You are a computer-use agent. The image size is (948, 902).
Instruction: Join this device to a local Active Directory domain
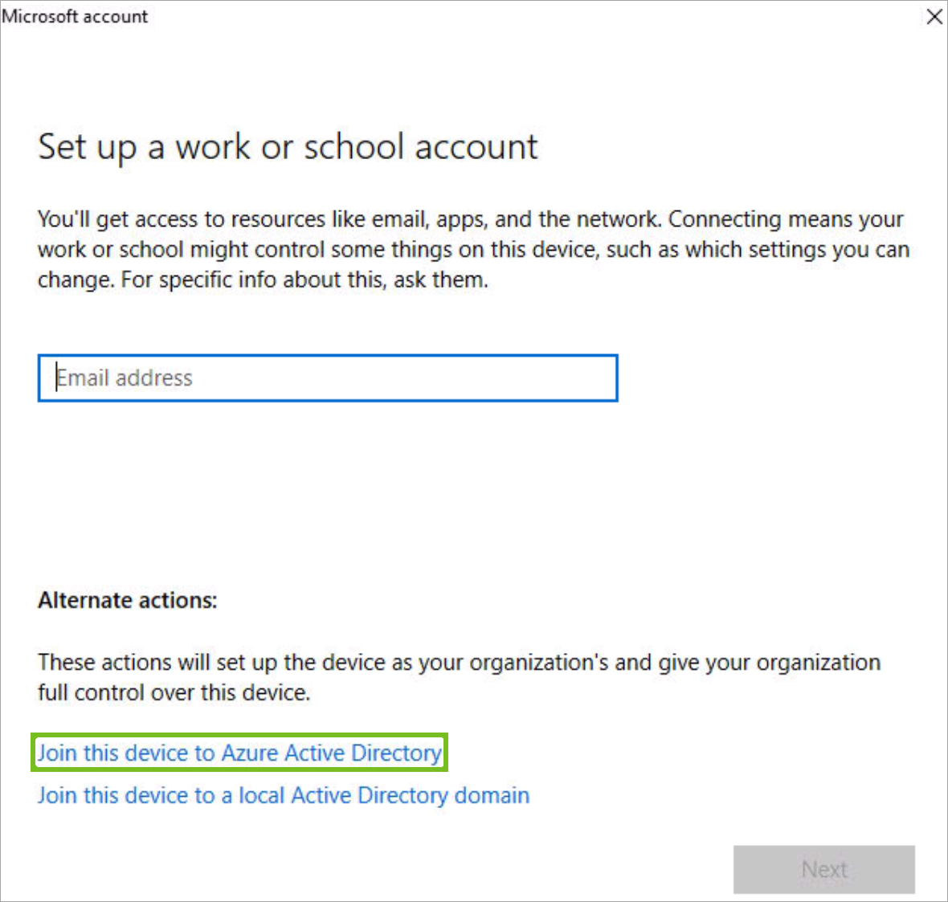point(284,795)
